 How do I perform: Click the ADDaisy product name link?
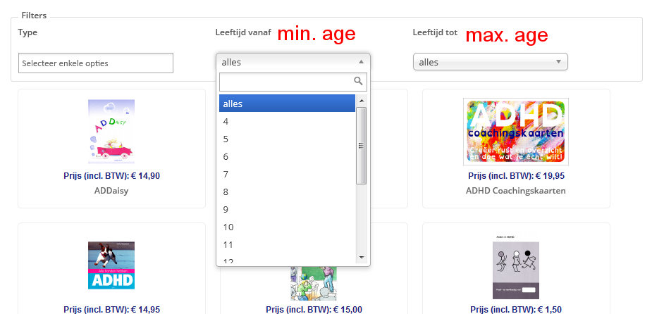111,190
